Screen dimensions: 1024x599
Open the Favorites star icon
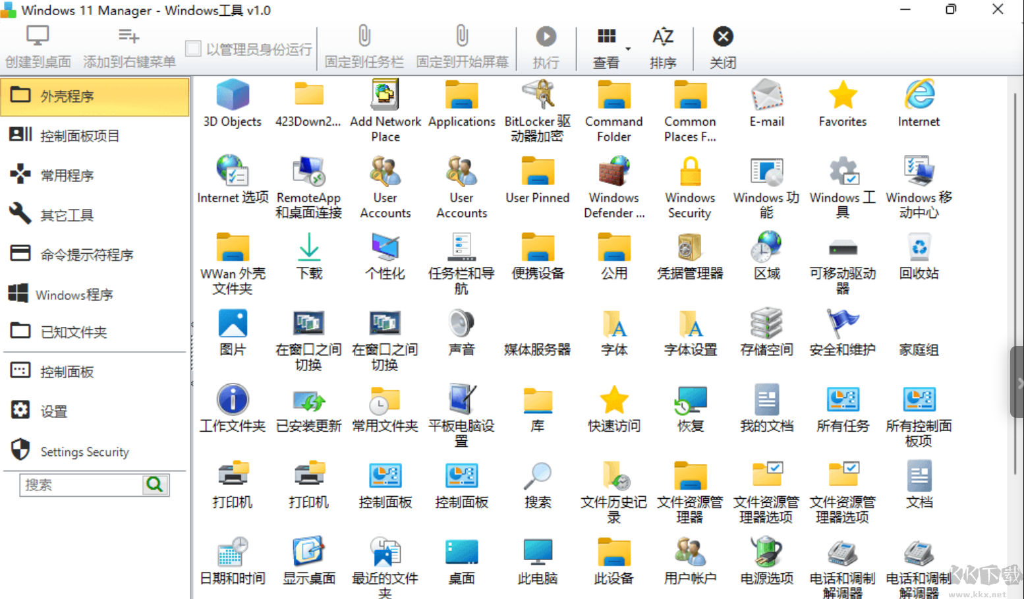[x=843, y=95]
